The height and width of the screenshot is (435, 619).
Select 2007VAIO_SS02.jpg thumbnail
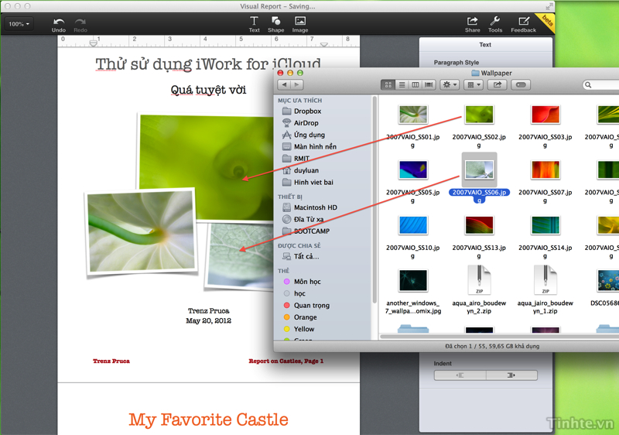(x=479, y=115)
